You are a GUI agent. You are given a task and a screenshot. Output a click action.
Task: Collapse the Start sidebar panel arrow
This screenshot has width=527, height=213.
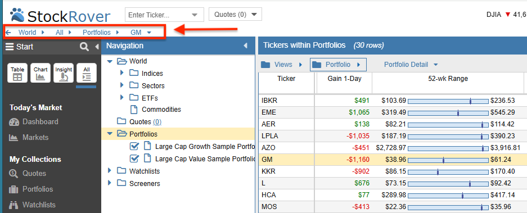[97, 47]
